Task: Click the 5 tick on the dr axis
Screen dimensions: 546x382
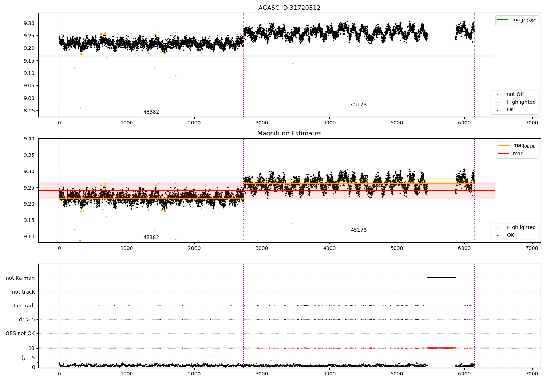Action: pyautogui.click(x=33, y=358)
